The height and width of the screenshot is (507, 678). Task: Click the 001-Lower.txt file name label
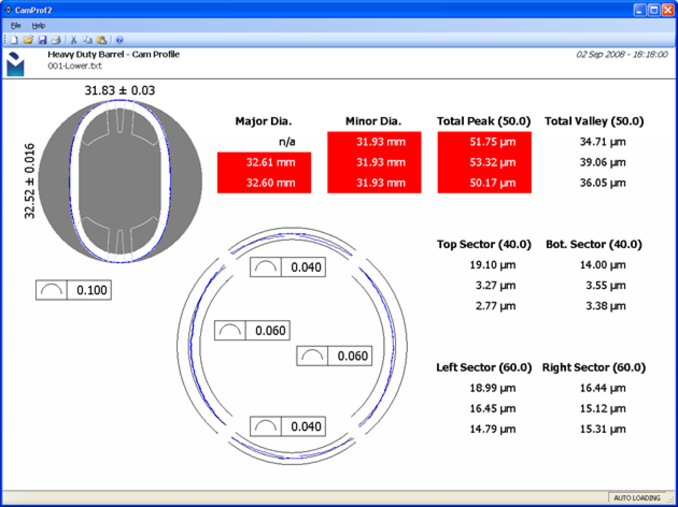click(x=74, y=66)
